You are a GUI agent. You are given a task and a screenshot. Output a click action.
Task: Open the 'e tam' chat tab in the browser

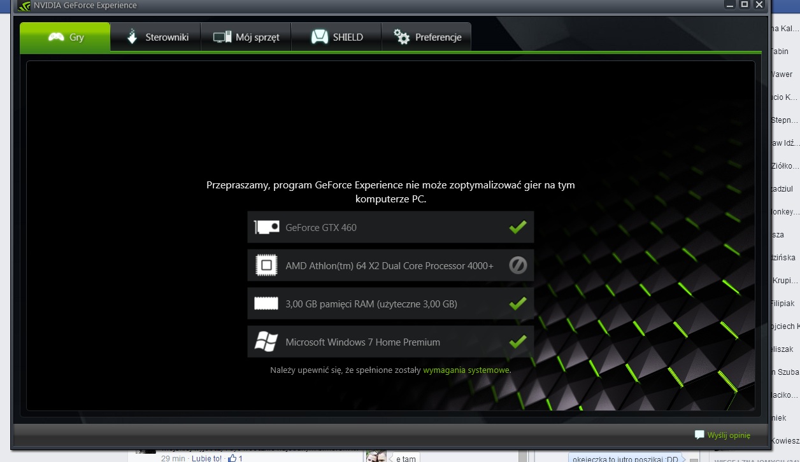coord(406,458)
